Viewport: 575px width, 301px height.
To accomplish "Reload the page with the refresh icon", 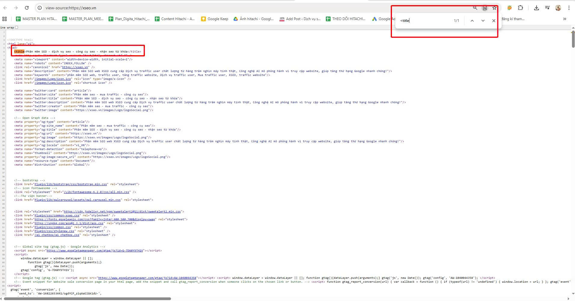I will click(27, 8).
